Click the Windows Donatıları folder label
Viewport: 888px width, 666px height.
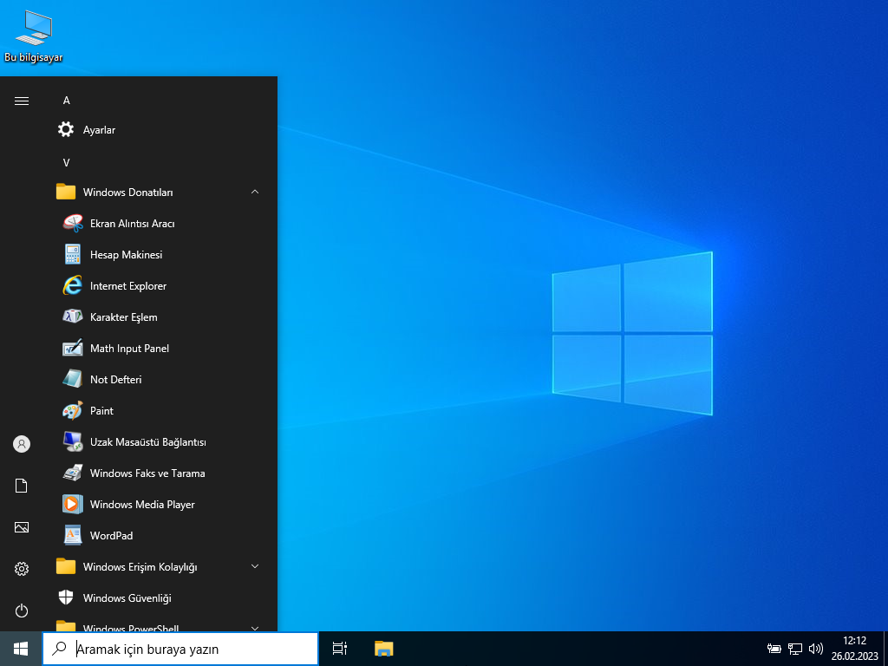128,193
